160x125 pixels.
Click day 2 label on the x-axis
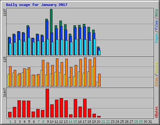15,122
